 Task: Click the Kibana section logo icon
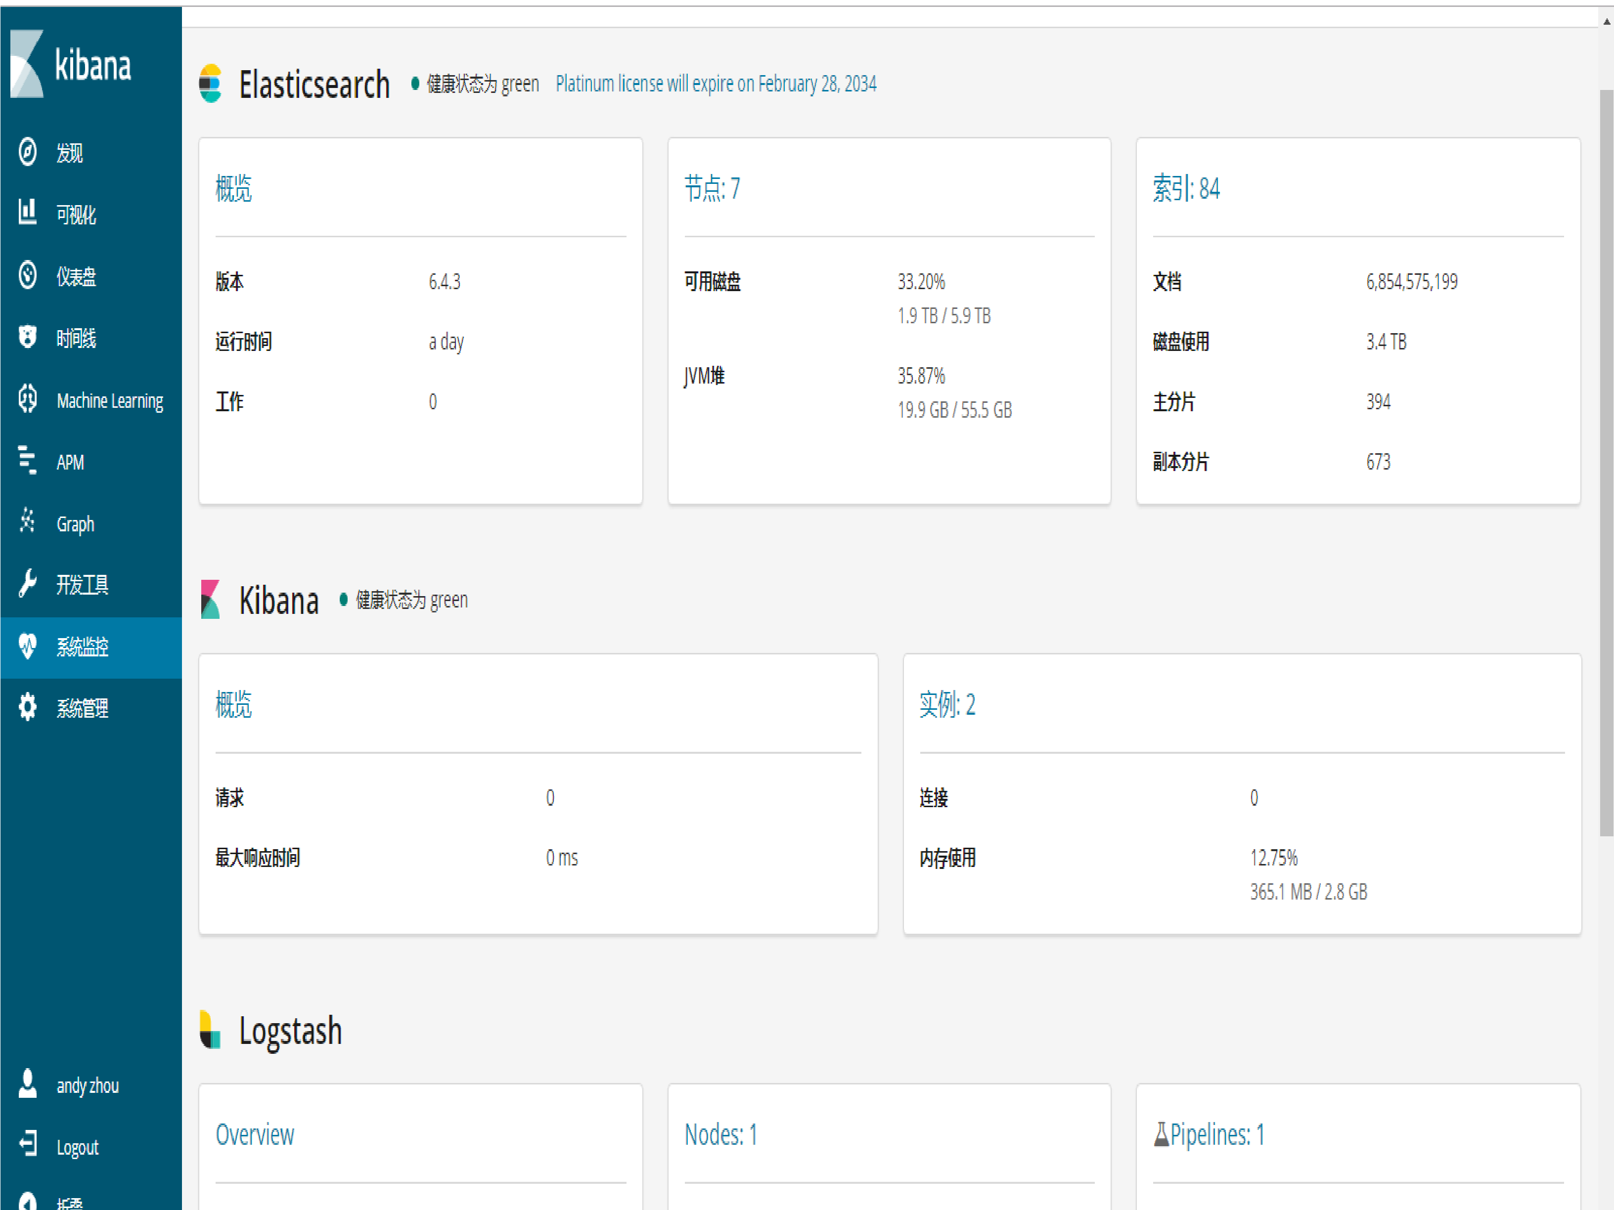point(210,600)
